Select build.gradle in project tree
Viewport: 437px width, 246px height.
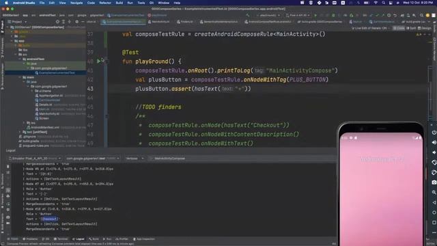(29, 141)
